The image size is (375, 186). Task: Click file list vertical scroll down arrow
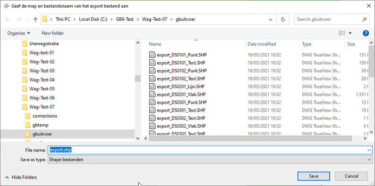pos(371,132)
